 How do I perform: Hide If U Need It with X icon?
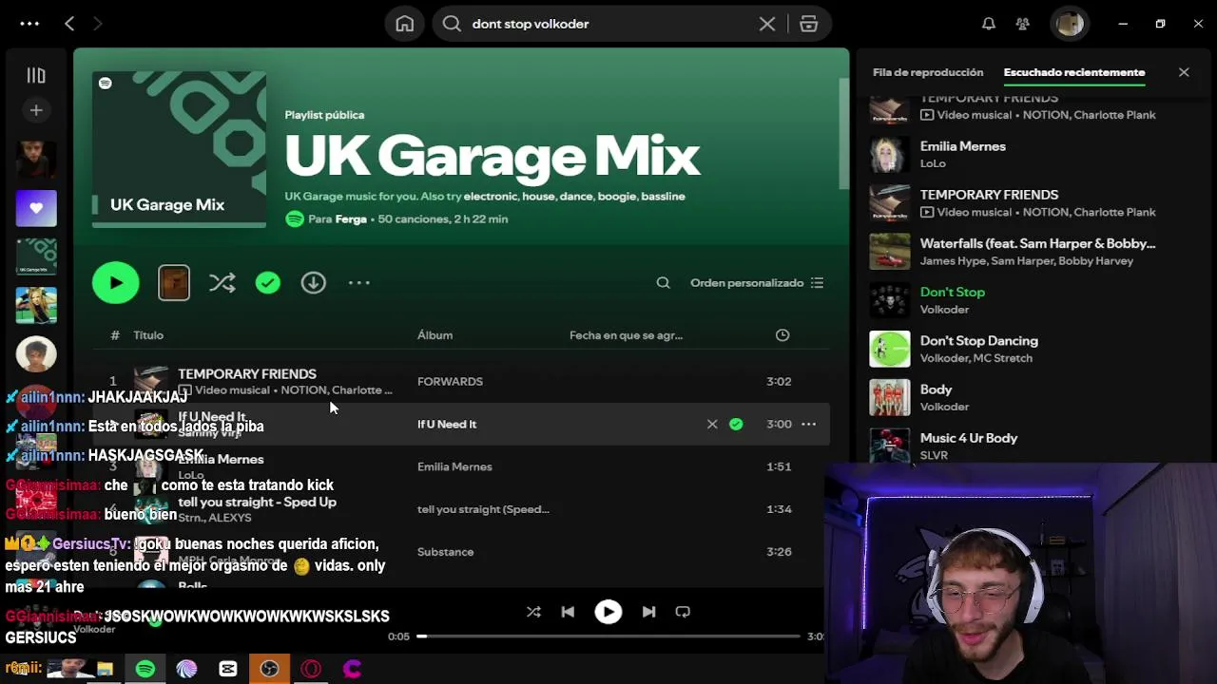(712, 424)
